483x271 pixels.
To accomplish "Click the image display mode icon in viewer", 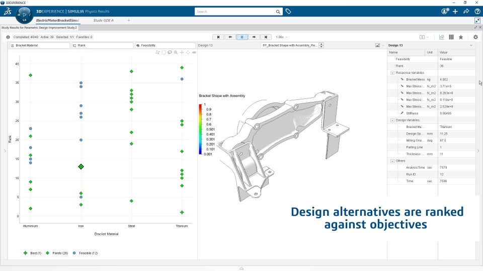I will click(x=378, y=45).
